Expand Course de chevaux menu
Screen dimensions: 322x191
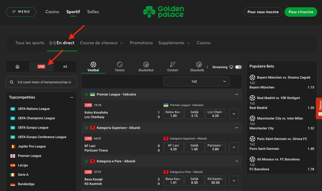pos(101,43)
